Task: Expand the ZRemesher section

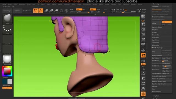Action: click(156, 45)
